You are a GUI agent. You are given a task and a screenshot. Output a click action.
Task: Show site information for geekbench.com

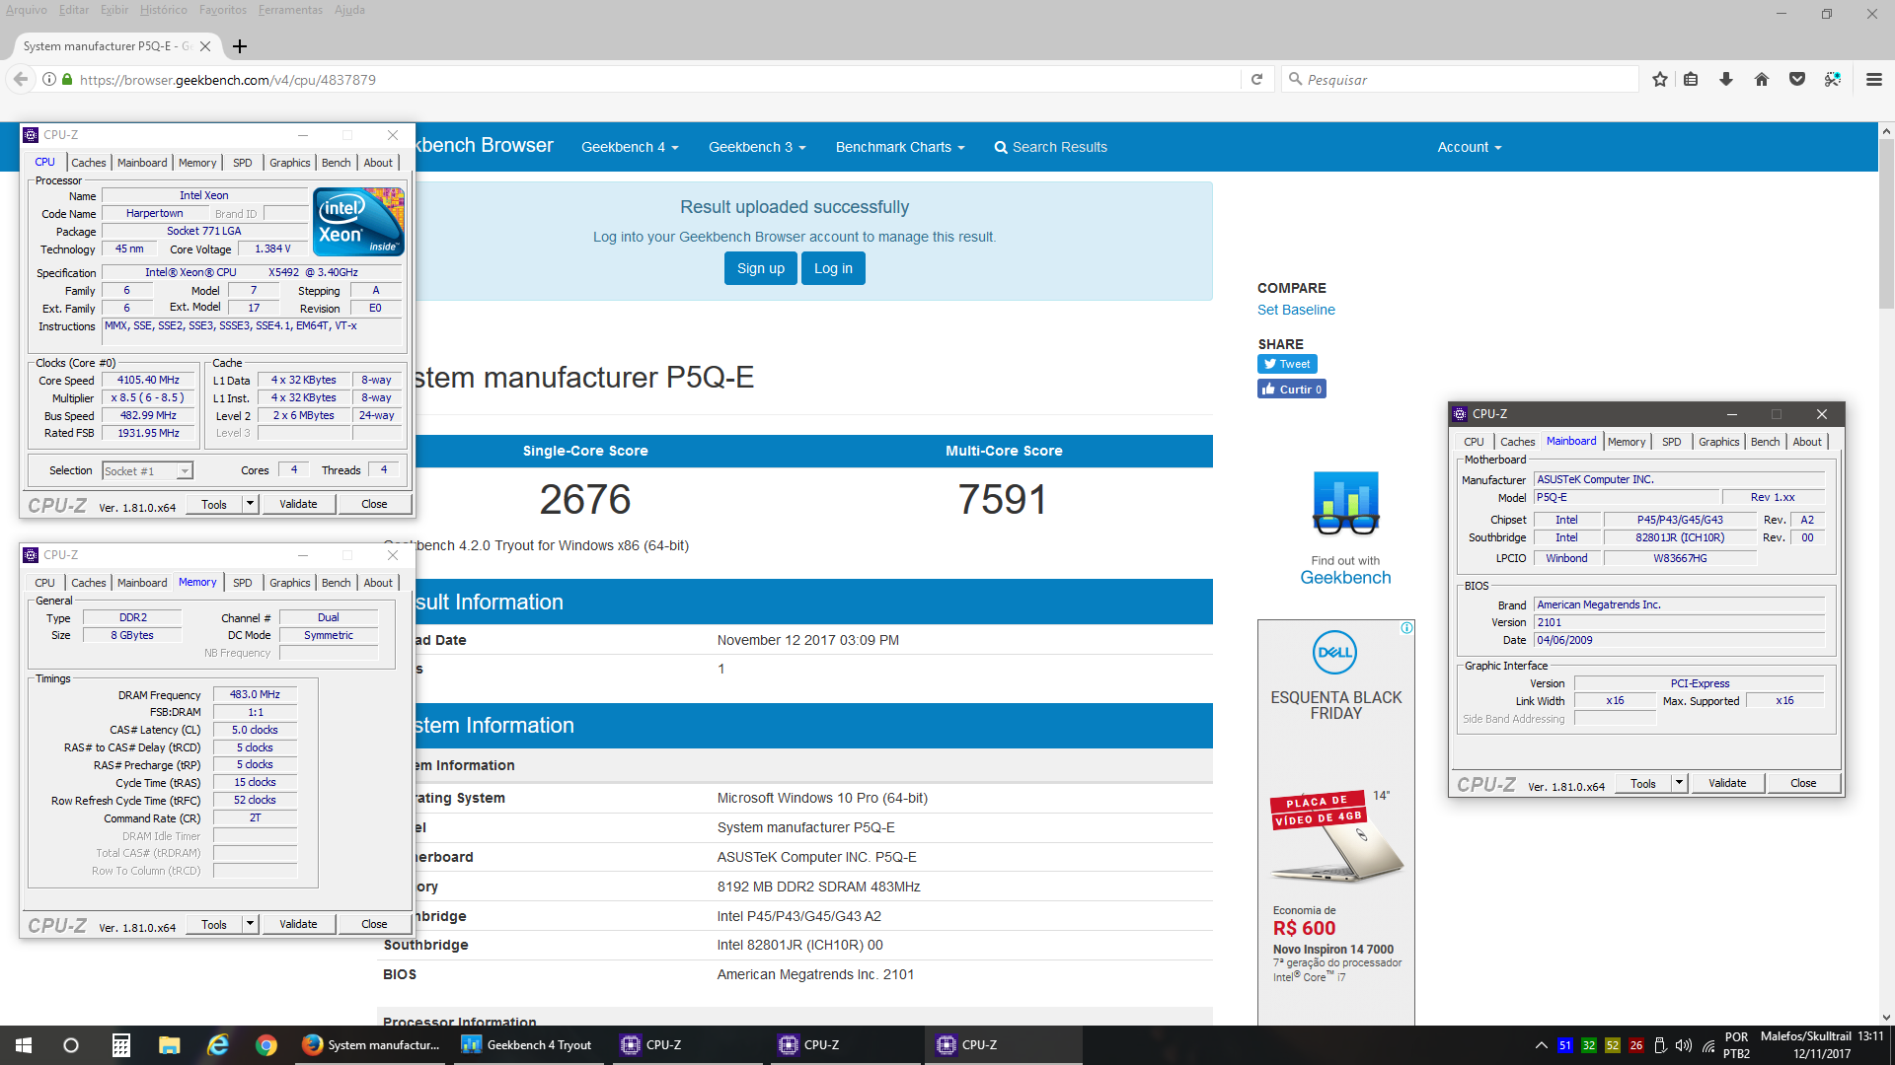pyautogui.click(x=48, y=79)
